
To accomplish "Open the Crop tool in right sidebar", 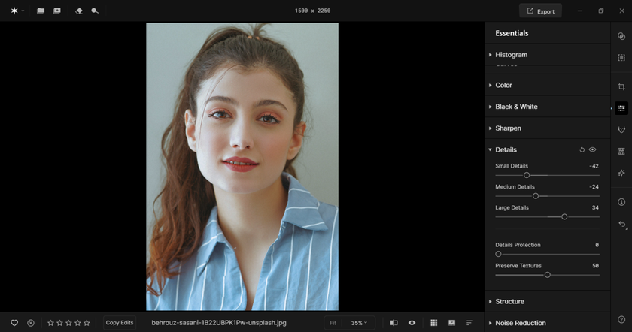I will [x=621, y=86].
